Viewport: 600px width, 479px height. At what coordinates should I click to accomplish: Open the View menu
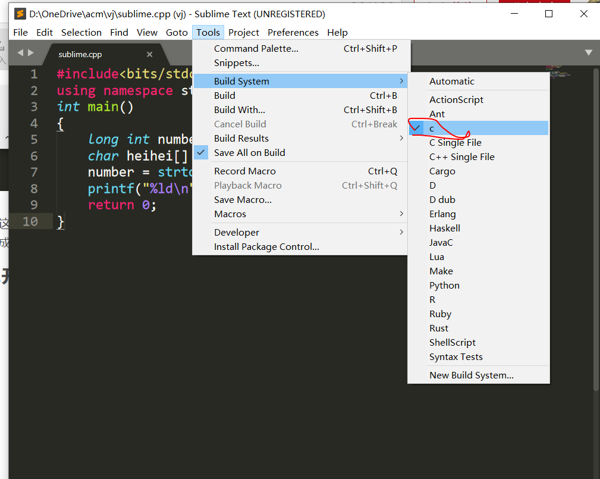(147, 33)
